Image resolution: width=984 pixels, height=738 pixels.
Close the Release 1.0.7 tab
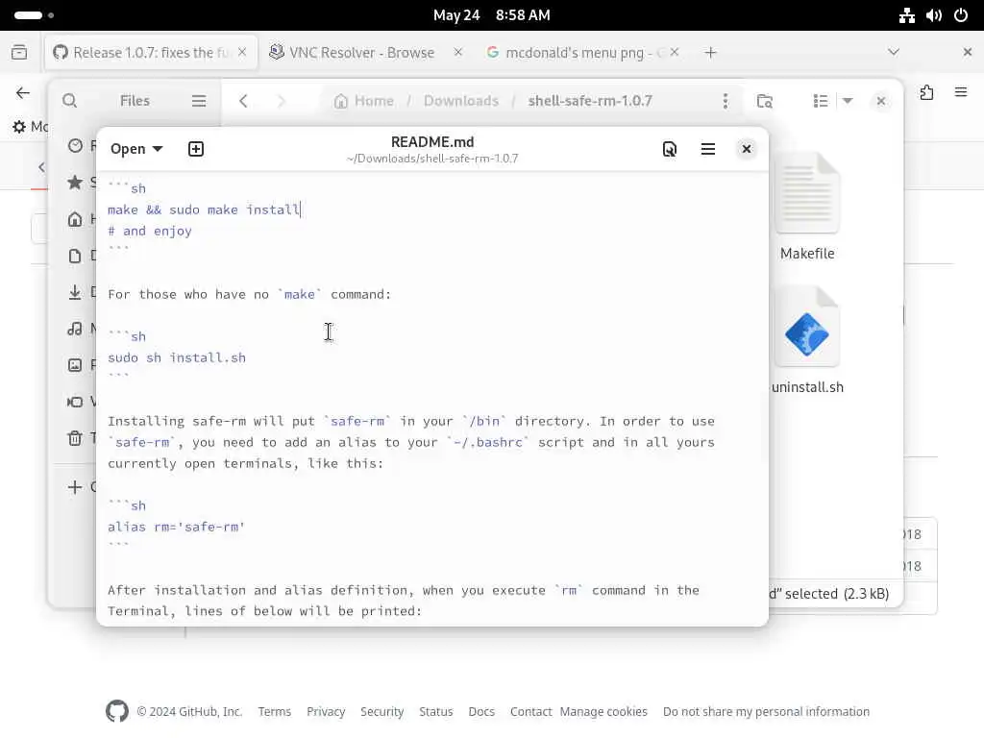pyautogui.click(x=242, y=52)
